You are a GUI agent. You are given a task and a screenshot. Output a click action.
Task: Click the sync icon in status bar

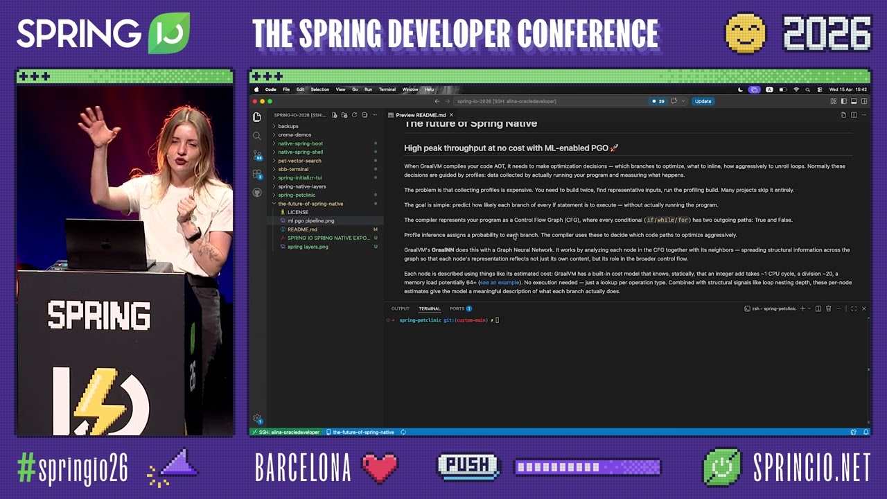pyautogui.click(x=403, y=432)
